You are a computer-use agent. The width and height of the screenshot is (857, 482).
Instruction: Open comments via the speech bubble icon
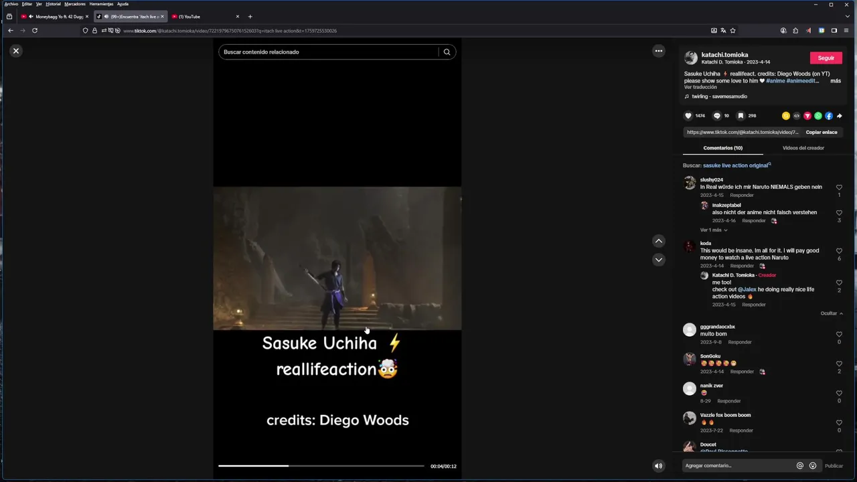717,116
